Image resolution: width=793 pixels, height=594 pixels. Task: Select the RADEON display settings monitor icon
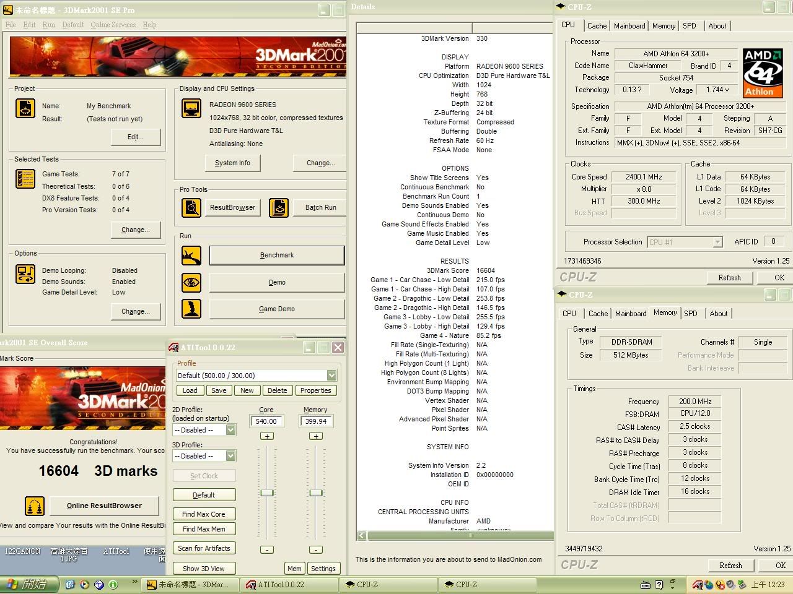click(191, 108)
